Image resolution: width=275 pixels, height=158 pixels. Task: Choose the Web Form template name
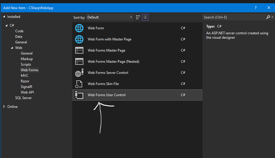point(96,28)
